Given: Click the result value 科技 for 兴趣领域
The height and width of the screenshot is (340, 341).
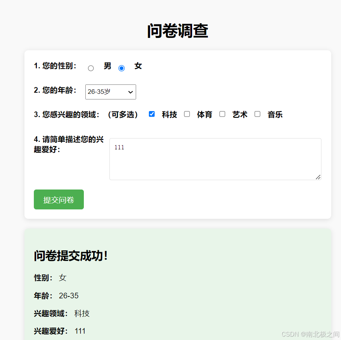Looking at the screenshot, I should point(82,313).
